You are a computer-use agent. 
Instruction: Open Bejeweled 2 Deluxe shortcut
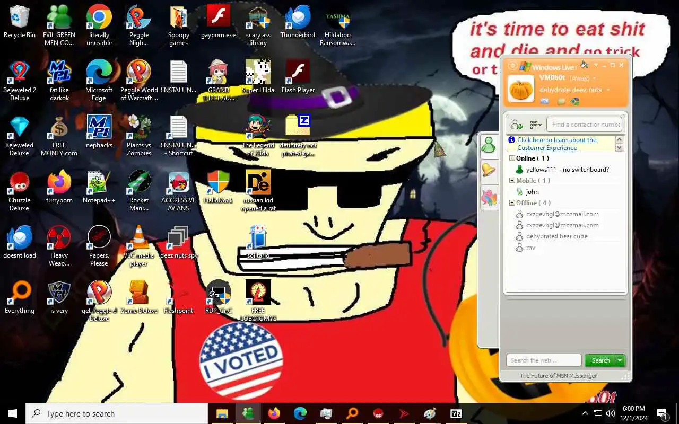(x=20, y=81)
